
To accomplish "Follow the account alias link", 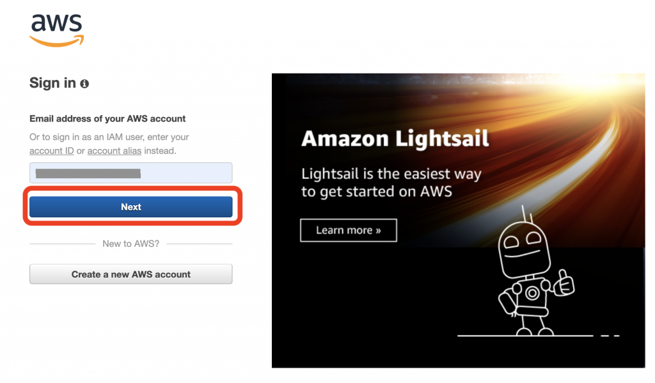I will click(114, 151).
